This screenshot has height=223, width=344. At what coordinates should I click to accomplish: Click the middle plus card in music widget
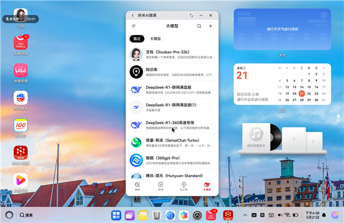294,139
